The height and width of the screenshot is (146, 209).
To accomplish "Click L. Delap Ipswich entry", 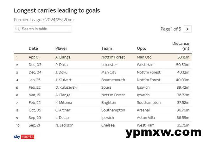I will 103,118.
